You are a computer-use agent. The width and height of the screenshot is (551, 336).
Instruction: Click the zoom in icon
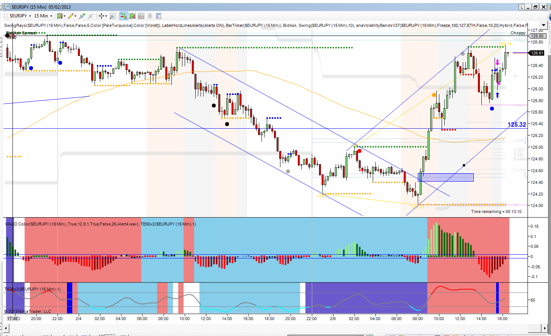[x=82, y=16]
